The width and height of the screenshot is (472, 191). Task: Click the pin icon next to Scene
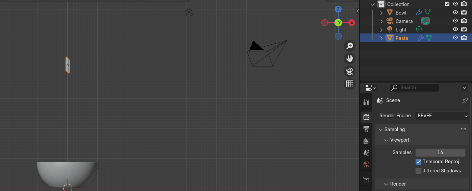click(x=465, y=100)
